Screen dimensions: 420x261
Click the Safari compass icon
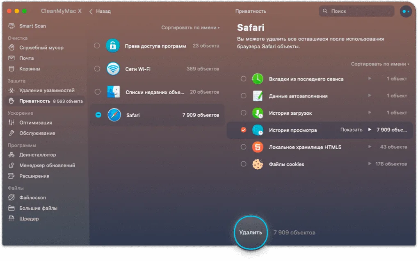(114, 115)
